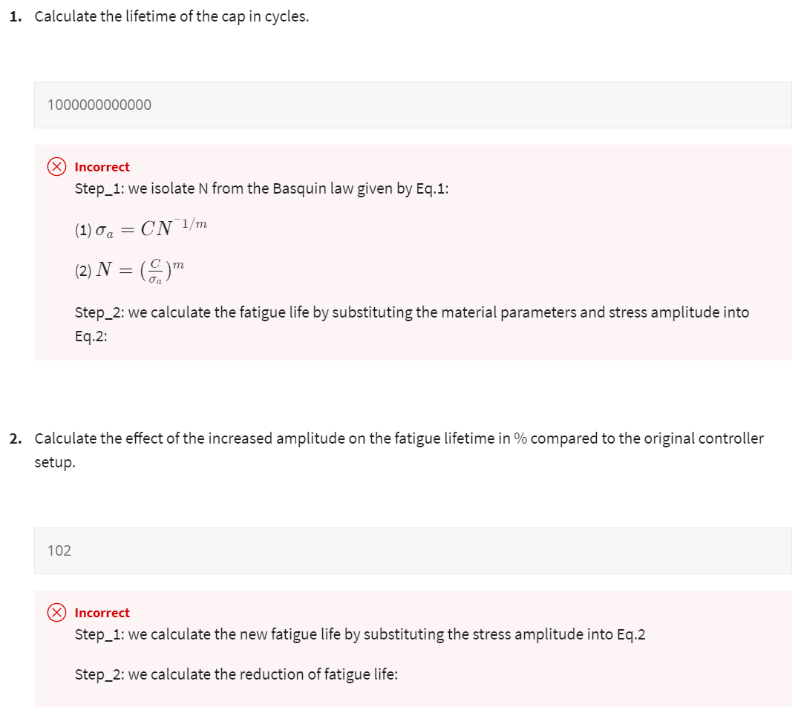Screen dimensions: 801x707
Task: Click the first Incorrect label text
Action: pos(102,167)
